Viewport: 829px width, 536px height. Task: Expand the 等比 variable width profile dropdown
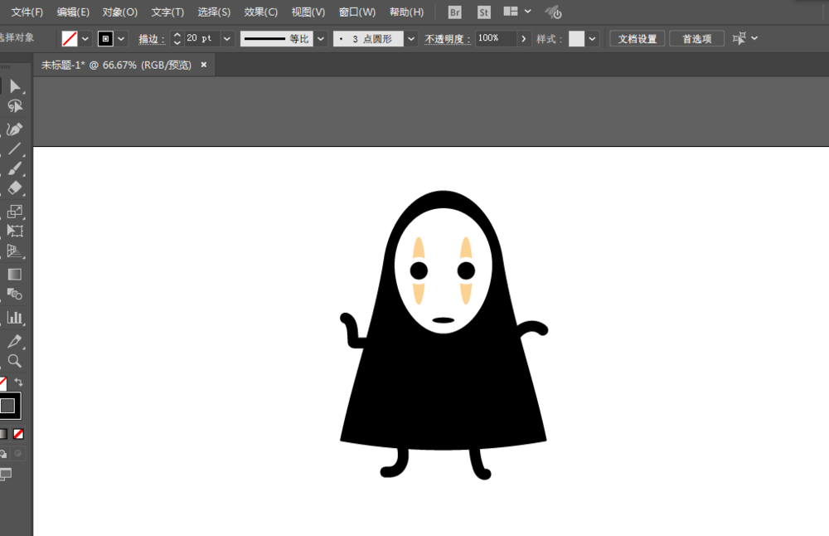click(x=321, y=39)
